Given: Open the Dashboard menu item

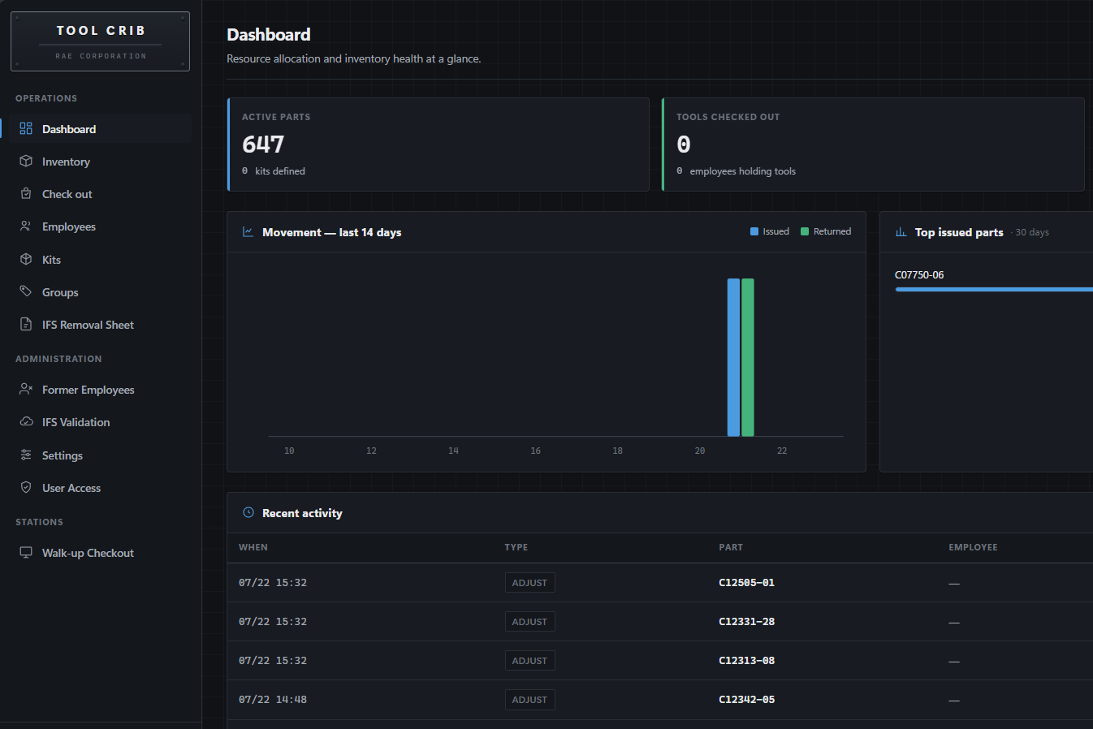Looking at the screenshot, I should click(102, 129).
